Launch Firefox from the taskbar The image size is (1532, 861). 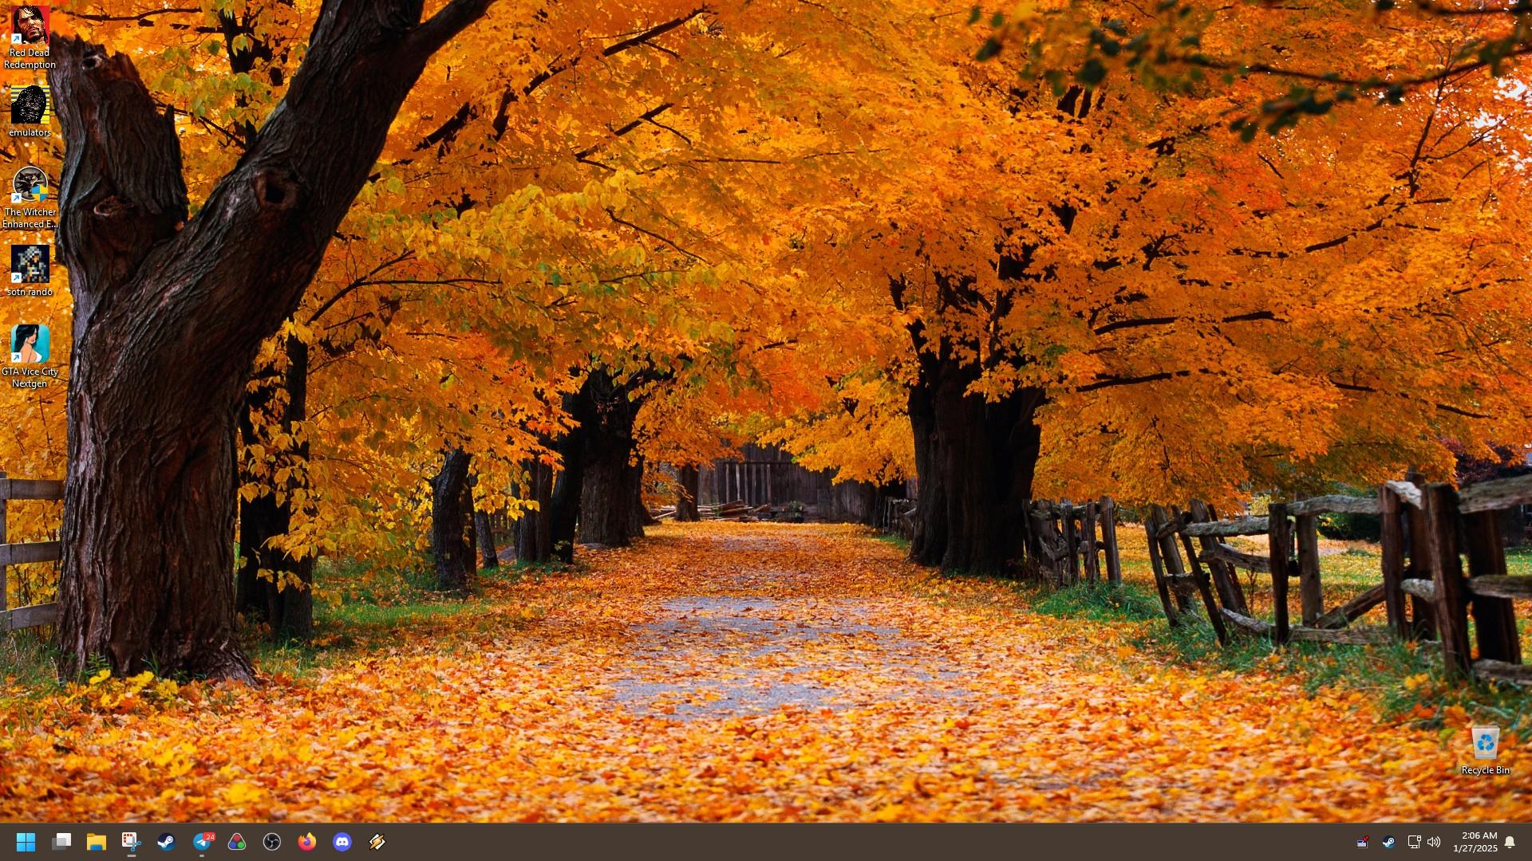tap(307, 842)
